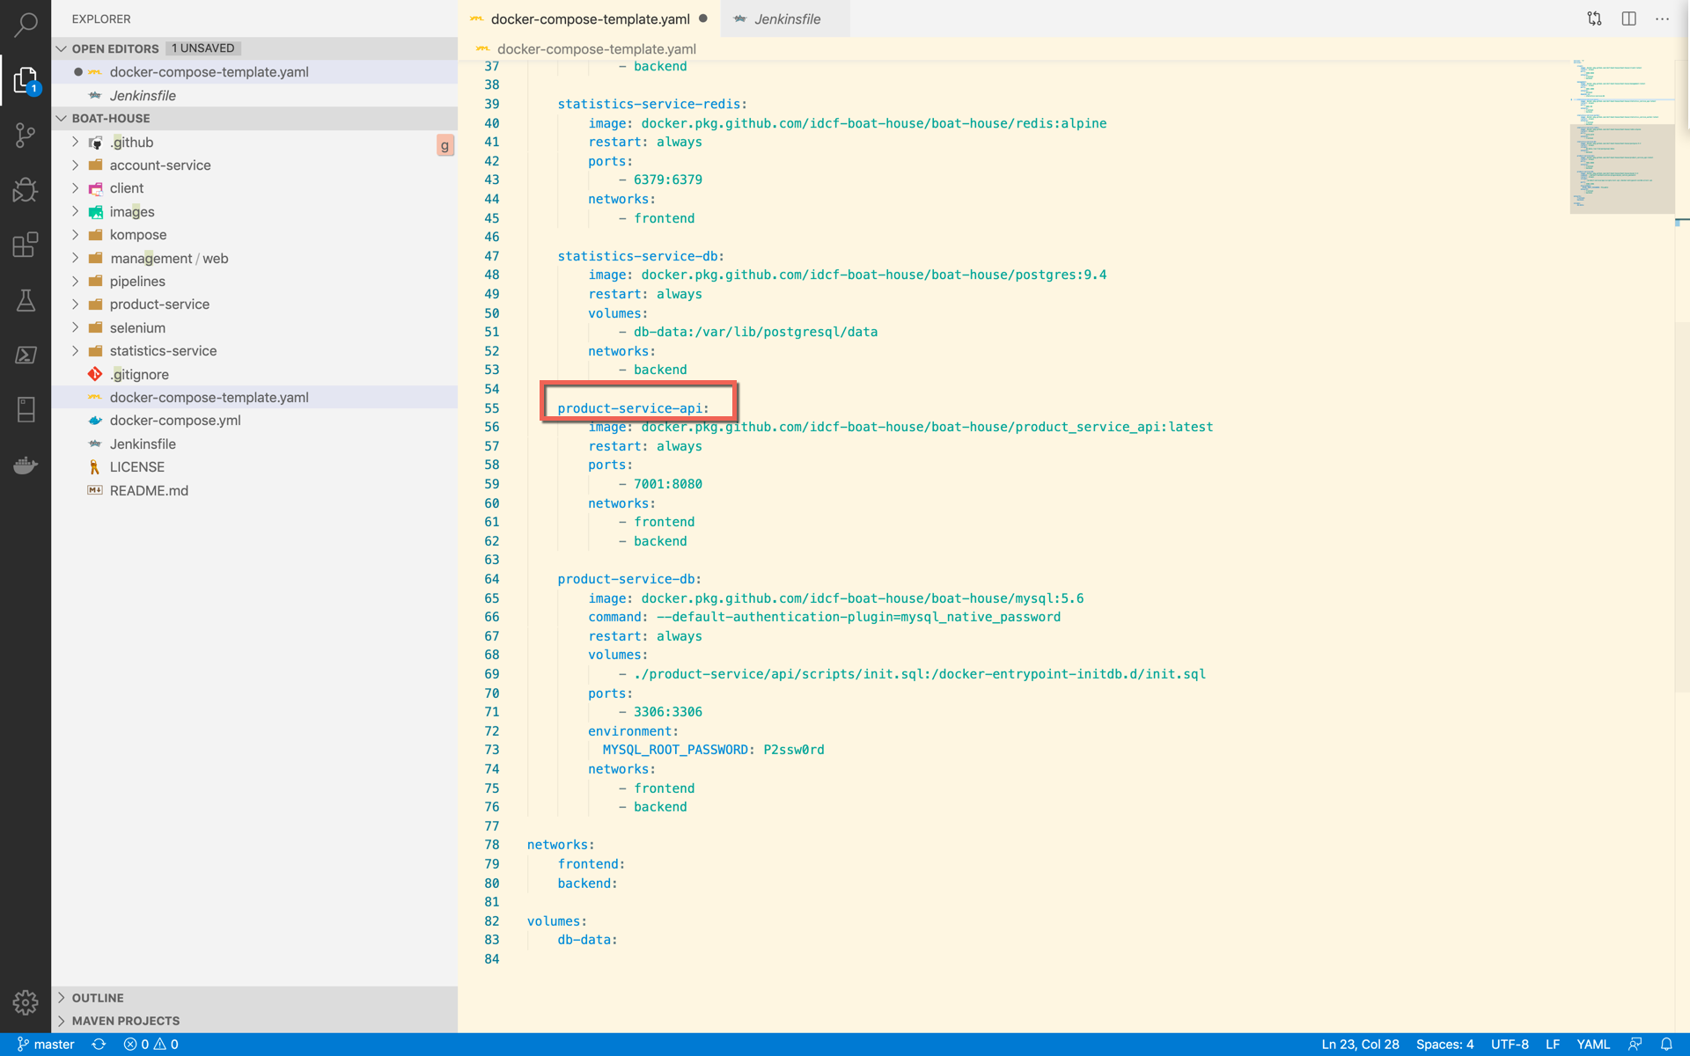Place cursor on statistics-service-redis line
Image resolution: width=1690 pixels, height=1056 pixels.
pyautogui.click(x=651, y=104)
